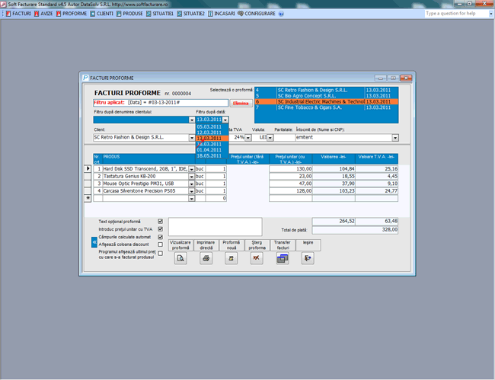Expand the Filtru dupa denumirea clientului dropdown
Viewport: 495px width, 380px height.
click(x=192, y=120)
